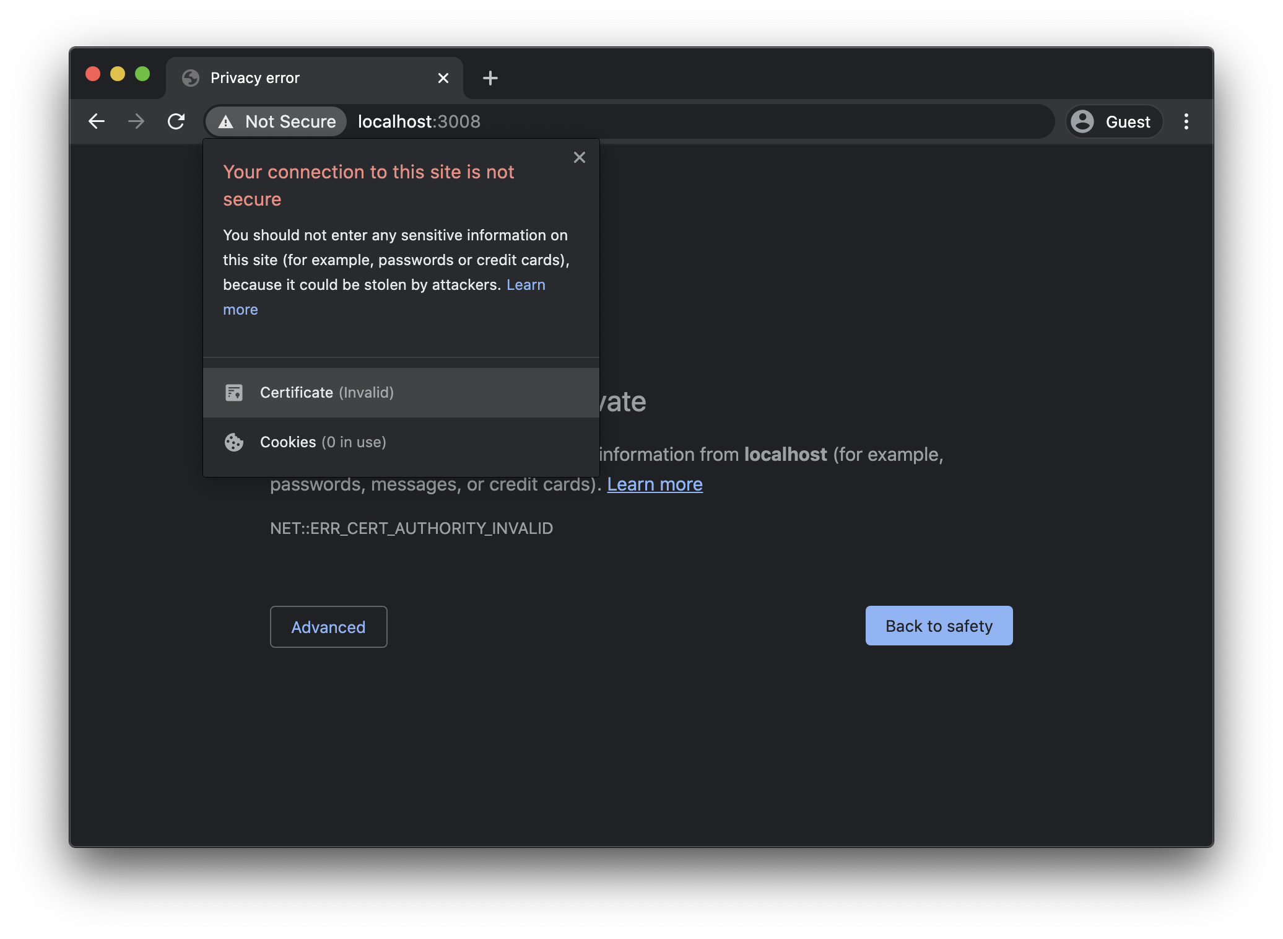
Task: Follow the popup's Learn more link
Action: tap(526, 285)
